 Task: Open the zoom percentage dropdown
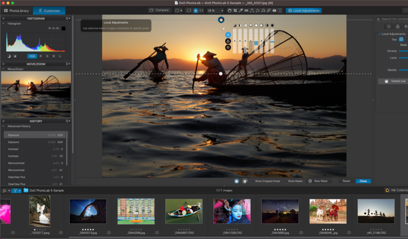click(x=222, y=11)
